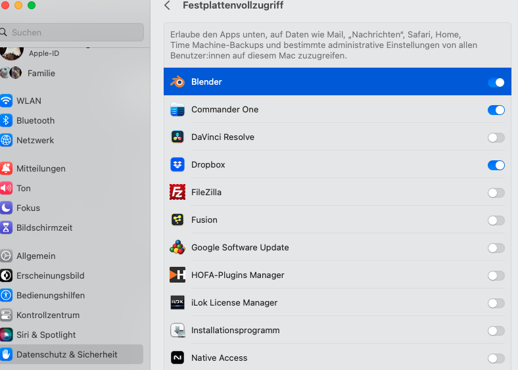Disable full disk access for Blender
This screenshot has height=370, width=518.
coord(496,82)
